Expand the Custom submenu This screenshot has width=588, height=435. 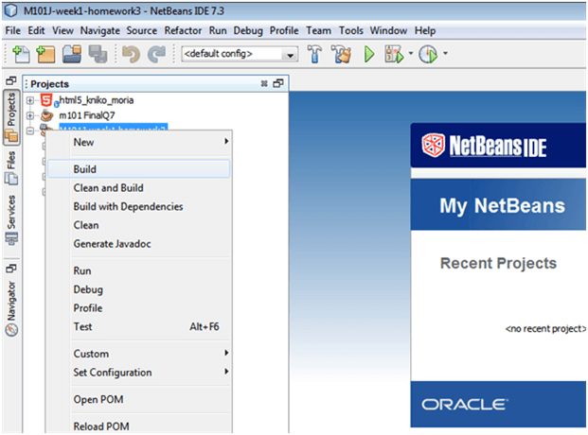pyautogui.click(x=139, y=354)
